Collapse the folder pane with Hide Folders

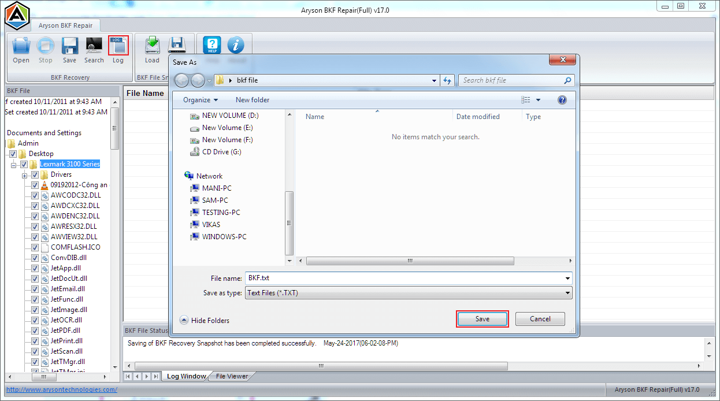pos(205,320)
